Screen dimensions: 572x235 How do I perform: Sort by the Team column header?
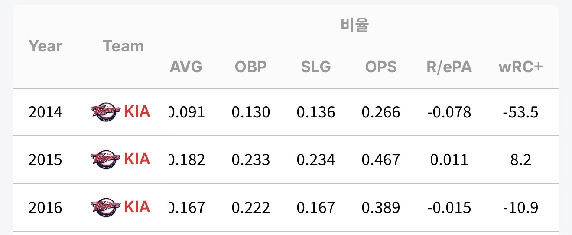click(123, 46)
